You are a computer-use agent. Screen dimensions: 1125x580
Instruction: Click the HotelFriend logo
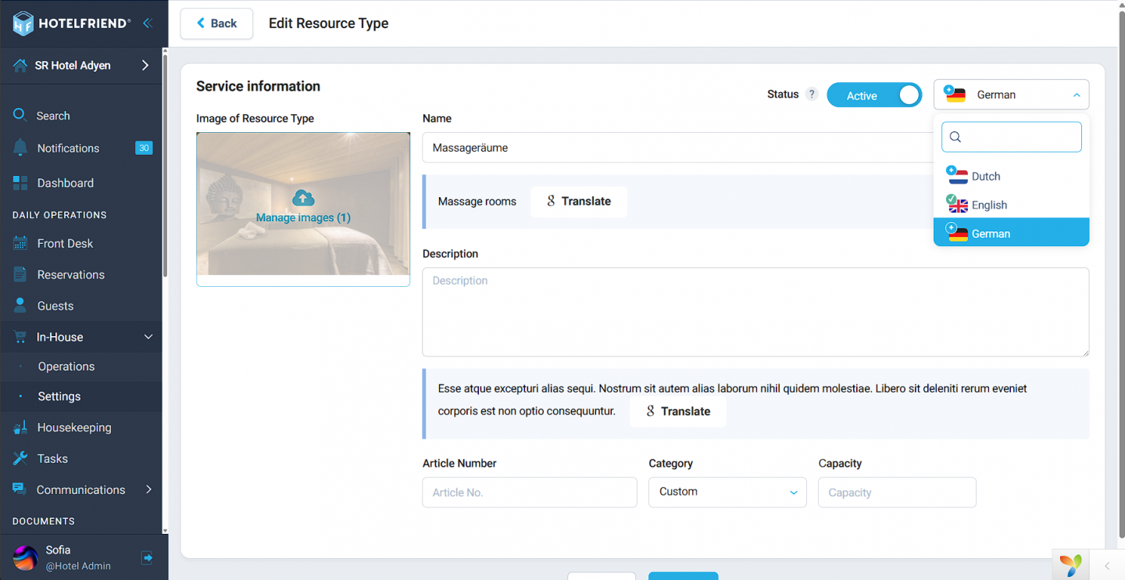71,23
